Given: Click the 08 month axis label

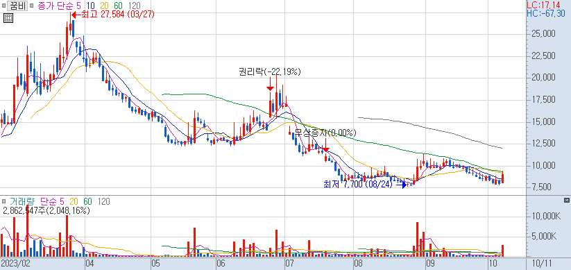Looking at the screenshot, I should click(358, 264).
